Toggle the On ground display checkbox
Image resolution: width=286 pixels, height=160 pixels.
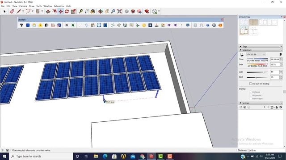[251, 95]
